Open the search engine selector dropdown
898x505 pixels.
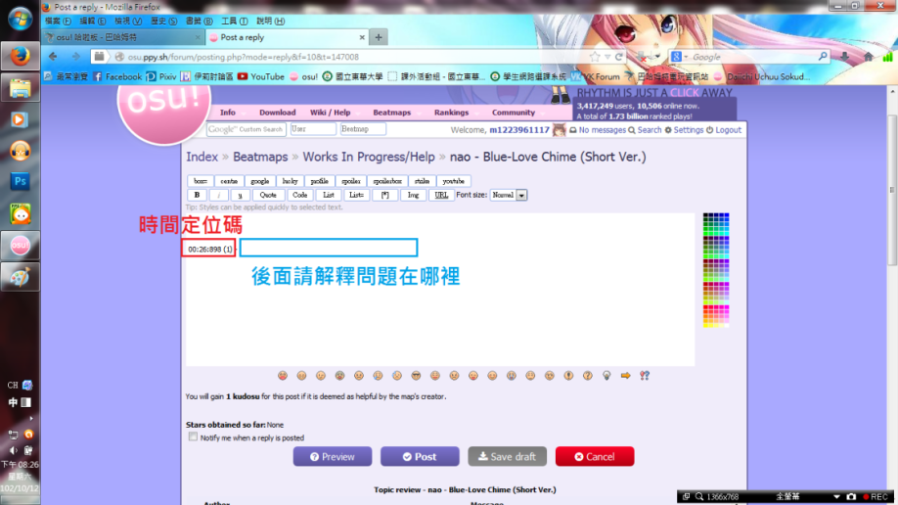tap(679, 57)
